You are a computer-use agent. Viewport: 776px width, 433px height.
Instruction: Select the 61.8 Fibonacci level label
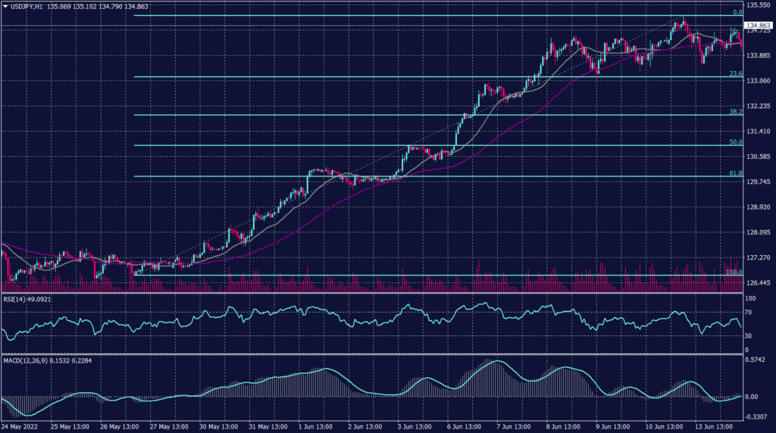click(x=734, y=173)
